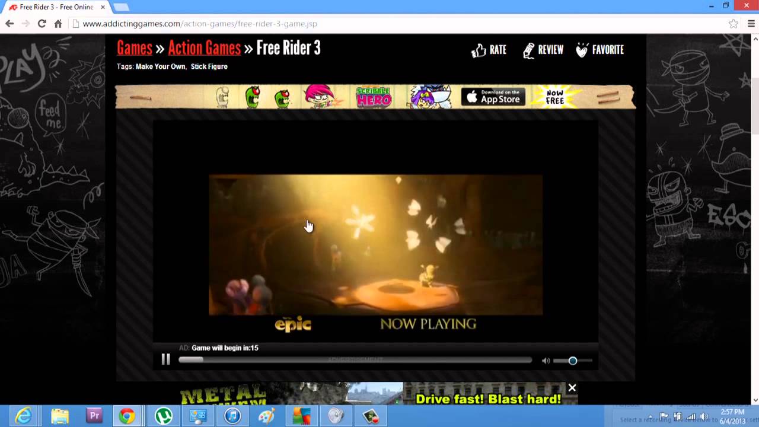Open the Action Games breadcrumb link
The height and width of the screenshot is (427, 759).
[x=205, y=48]
